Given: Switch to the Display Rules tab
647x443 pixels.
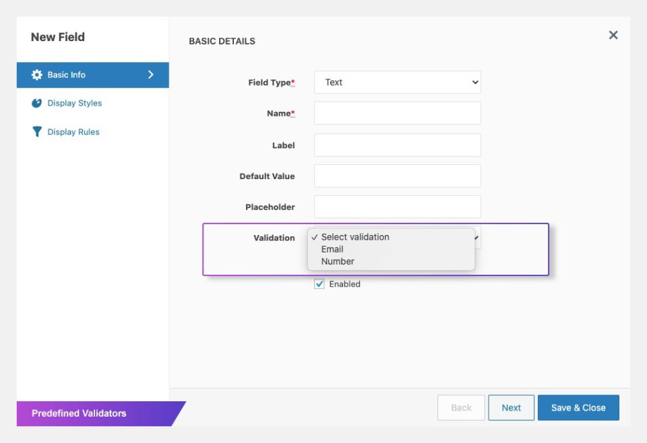Looking at the screenshot, I should (73, 132).
